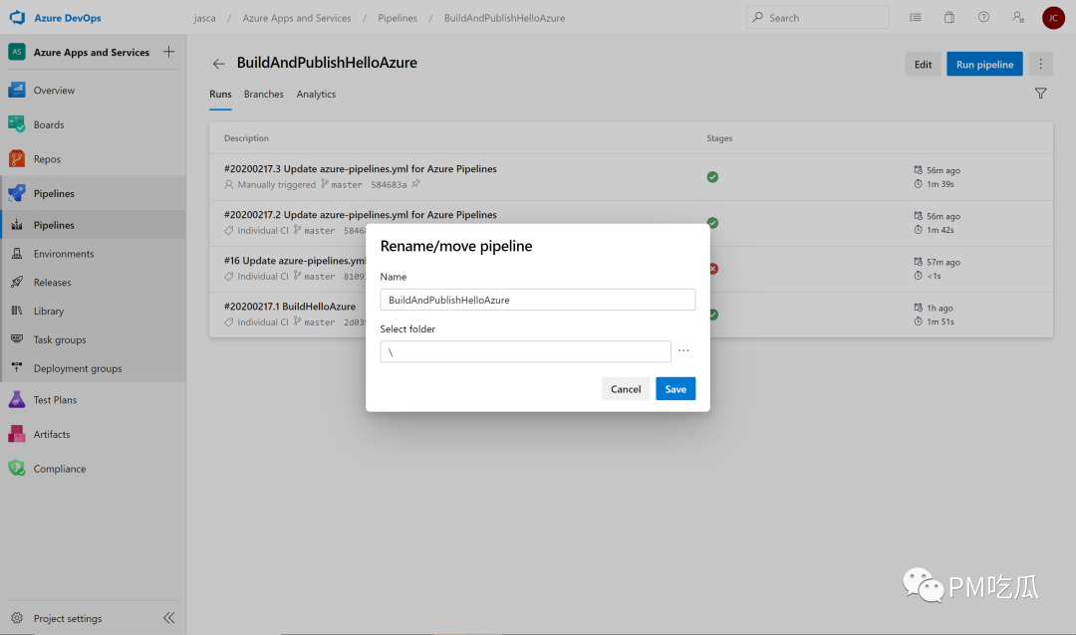1076x635 pixels.
Task: Click Azure Apps and Services breadcrumb
Action: [x=297, y=18]
